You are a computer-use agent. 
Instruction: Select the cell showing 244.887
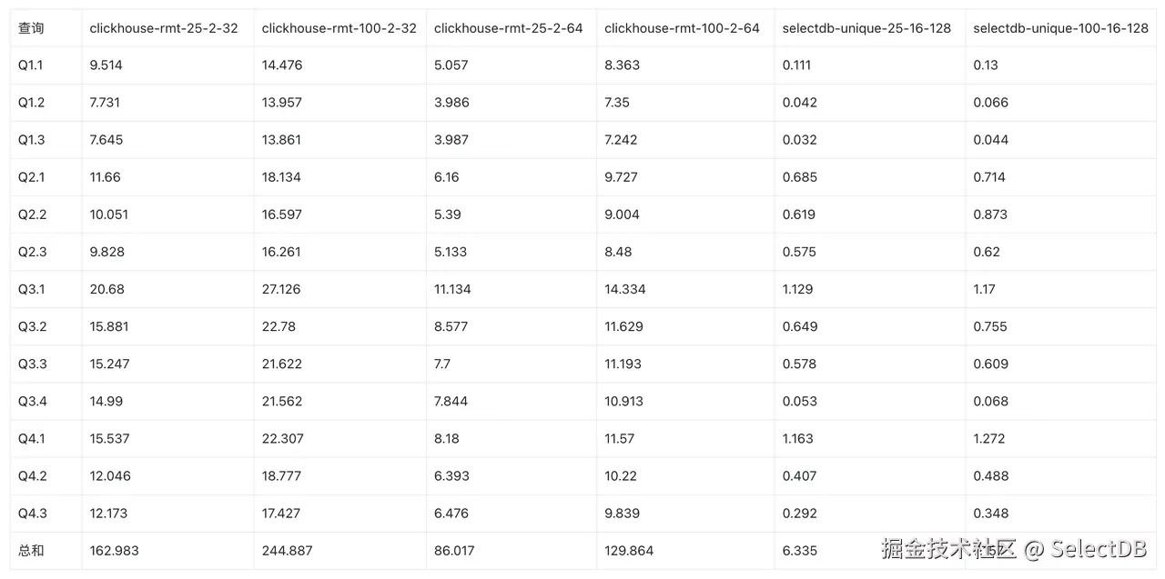click(x=288, y=550)
